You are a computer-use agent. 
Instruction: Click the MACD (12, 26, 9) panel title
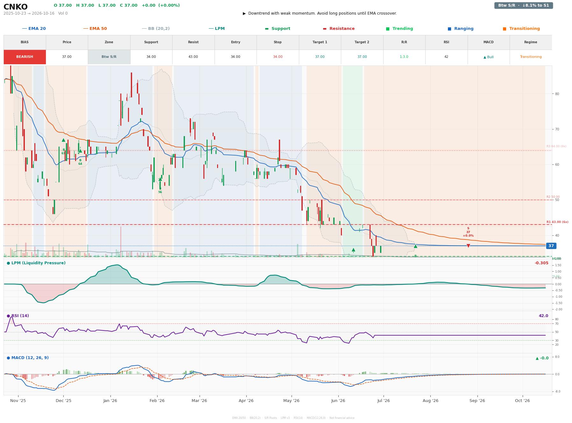coord(28,358)
